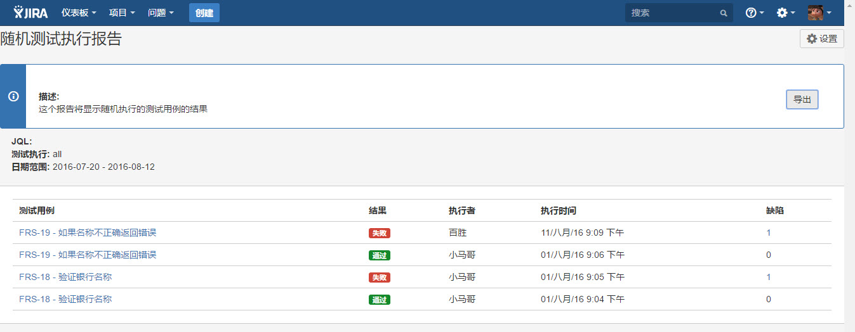Click the 通过 badge for FRS-19 at 9:06

pyautogui.click(x=380, y=255)
